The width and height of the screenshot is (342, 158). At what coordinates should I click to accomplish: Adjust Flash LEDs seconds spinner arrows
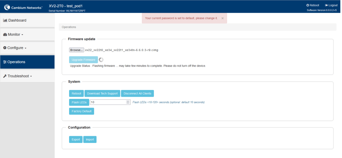[128, 102]
